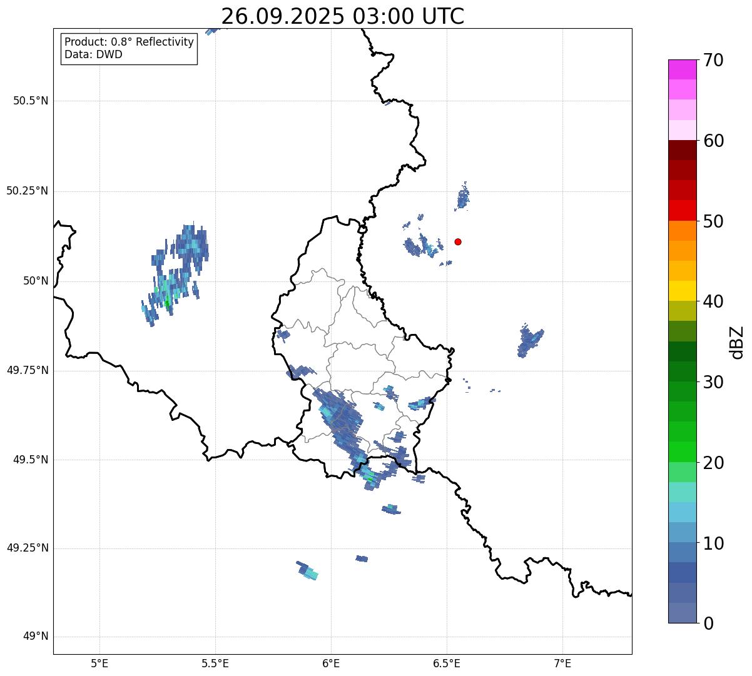The height and width of the screenshot is (676, 752).
Task: Click the magenta top segment of colorbar
Action: 683,69
